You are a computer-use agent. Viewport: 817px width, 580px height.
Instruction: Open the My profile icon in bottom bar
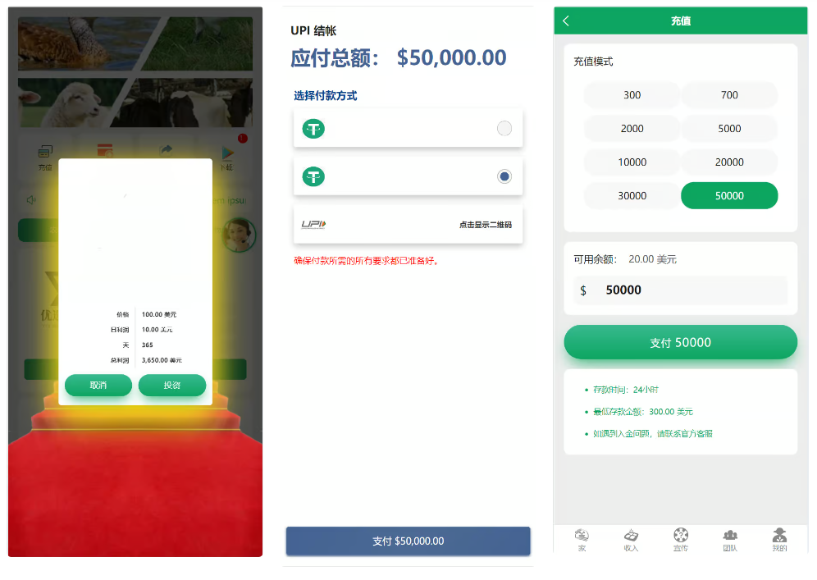click(779, 535)
